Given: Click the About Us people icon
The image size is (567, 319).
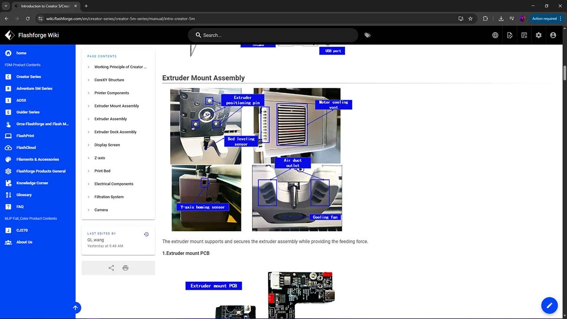Looking at the screenshot, I should [8, 242].
